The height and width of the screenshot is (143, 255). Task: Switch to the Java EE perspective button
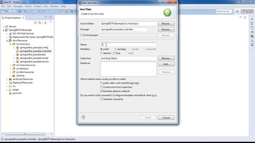[247, 12]
